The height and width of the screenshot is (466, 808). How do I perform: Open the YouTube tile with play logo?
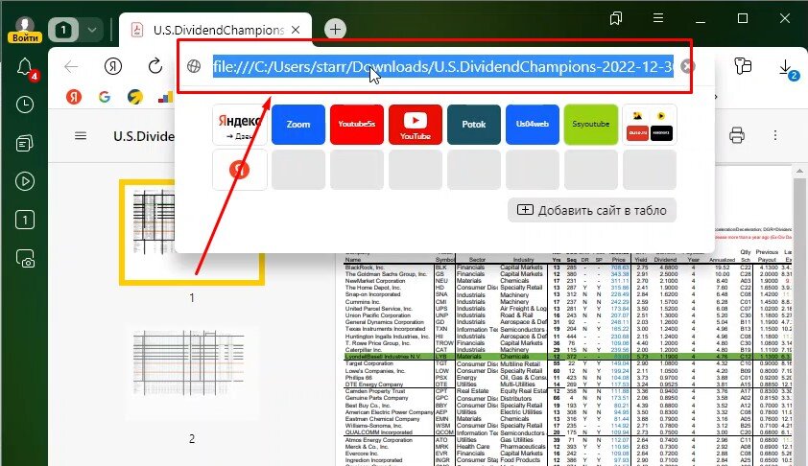(x=416, y=125)
